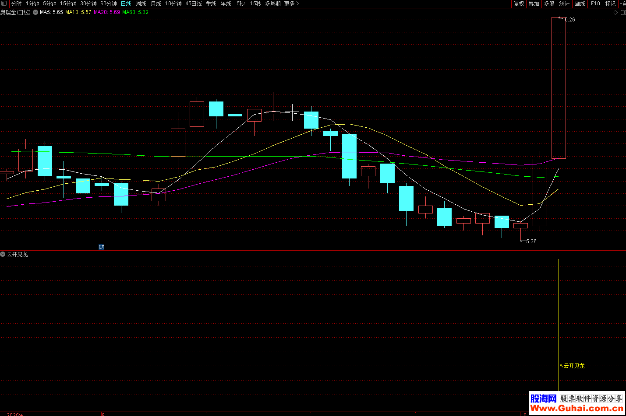626x416 pixels.
Task: Select the 分时 intraday tab
Action: point(17,3)
